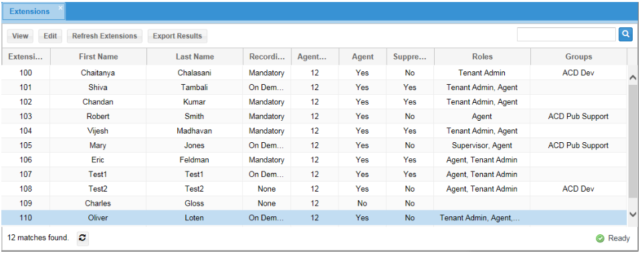Click the green Ready status icon

click(x=600, y=239)
